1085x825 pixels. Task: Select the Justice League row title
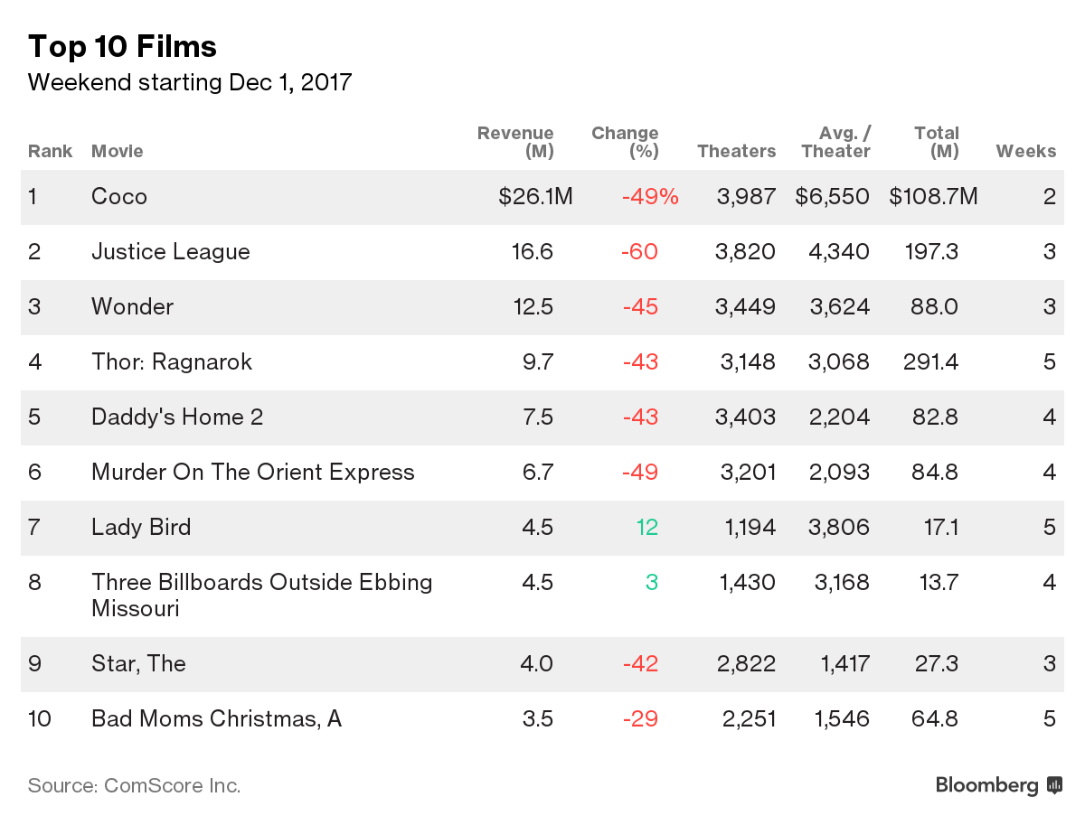[x=171, y=252]
